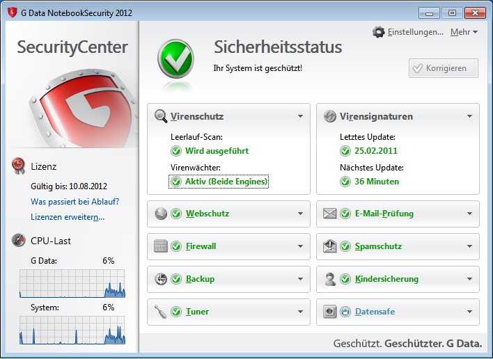Expand the Firewall dropdown arrow
The width and height of the screenshot is (493, 359).
[300, 246]
